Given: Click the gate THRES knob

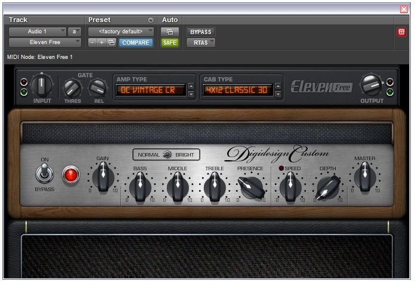Looking at the screenshot, I should 72,88.
